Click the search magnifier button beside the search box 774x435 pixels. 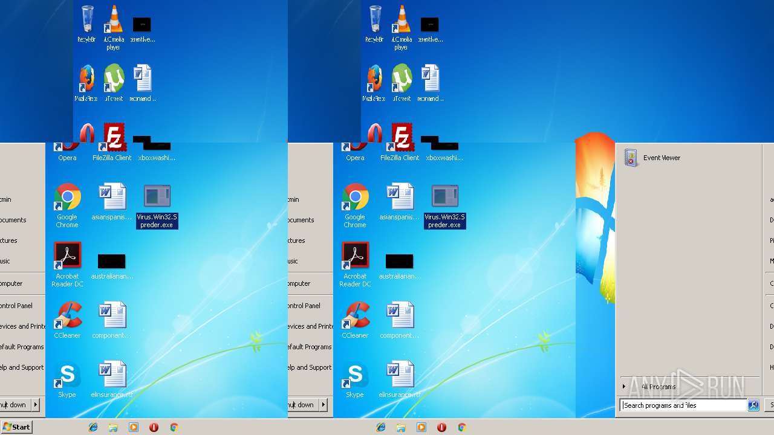pos(753,405)
